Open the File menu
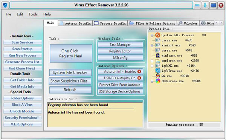 tap(8, 14)
